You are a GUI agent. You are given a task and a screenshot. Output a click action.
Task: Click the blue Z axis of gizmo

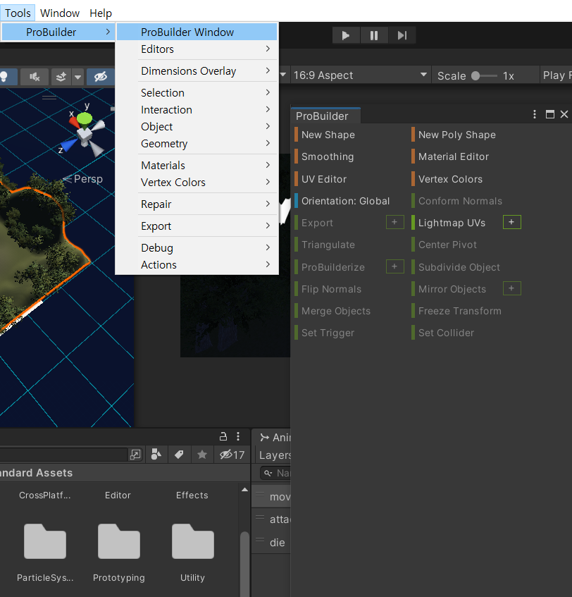coord(69,145)
